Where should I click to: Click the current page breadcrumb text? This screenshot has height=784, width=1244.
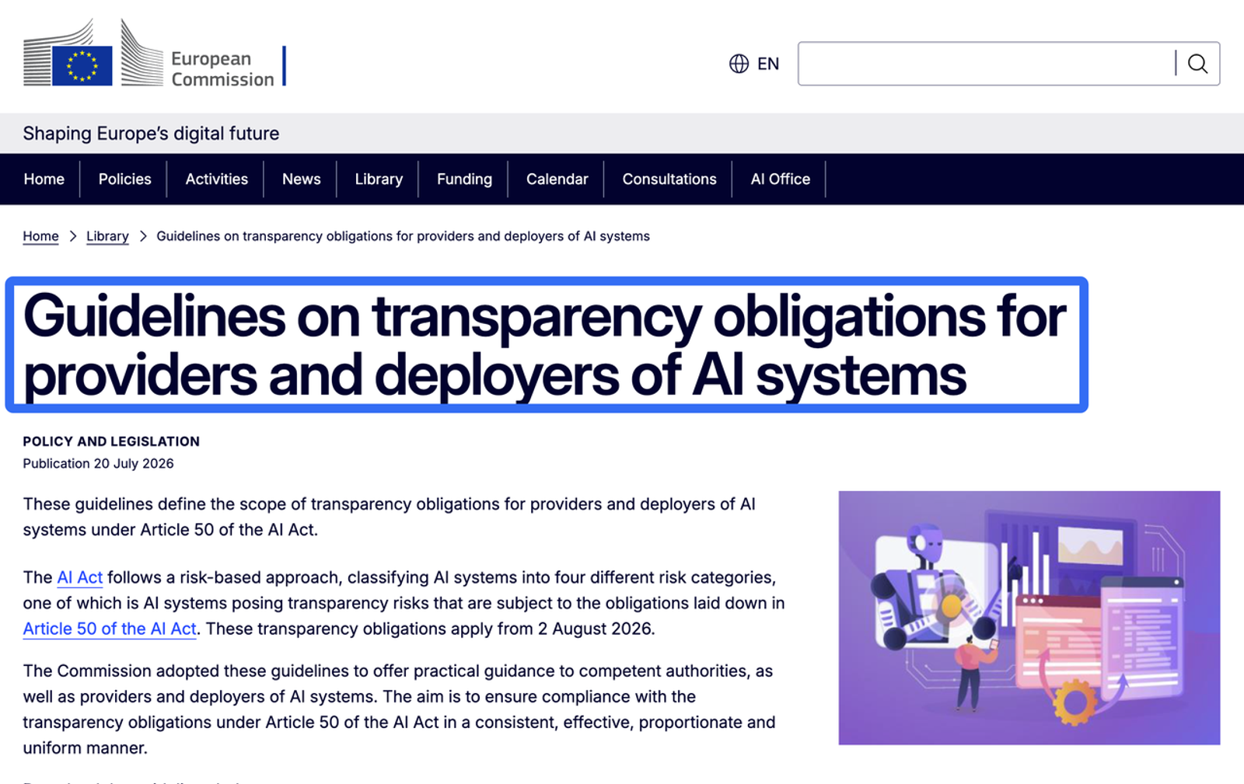point(403,236)
